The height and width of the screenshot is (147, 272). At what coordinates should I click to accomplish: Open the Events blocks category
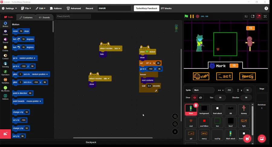coord(5,49)
